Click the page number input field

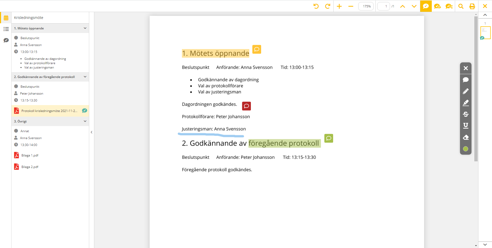[x=384, y=6]
